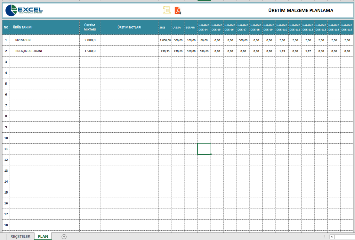This screenshot has height=240, width=355.
Task: Click the HAMMADDE-113 column header
Action: tap(321, 28)
